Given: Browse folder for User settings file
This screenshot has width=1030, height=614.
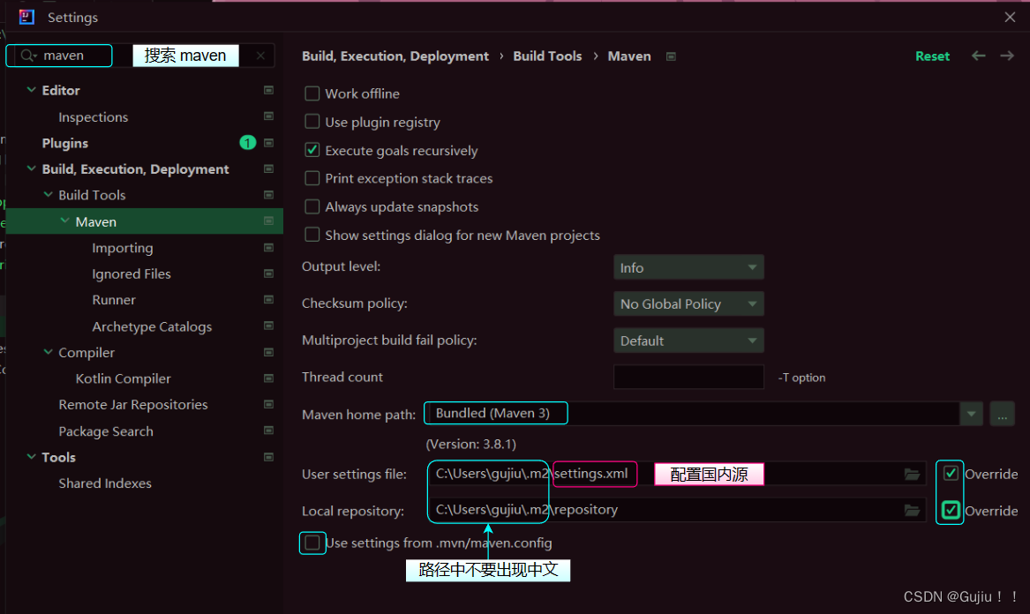Looking at the screenshot, I should click(912, 474).
